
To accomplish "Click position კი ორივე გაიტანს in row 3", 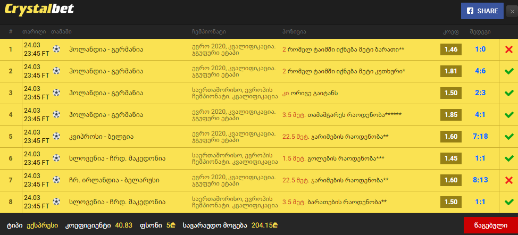I will [x=310, y=93].
